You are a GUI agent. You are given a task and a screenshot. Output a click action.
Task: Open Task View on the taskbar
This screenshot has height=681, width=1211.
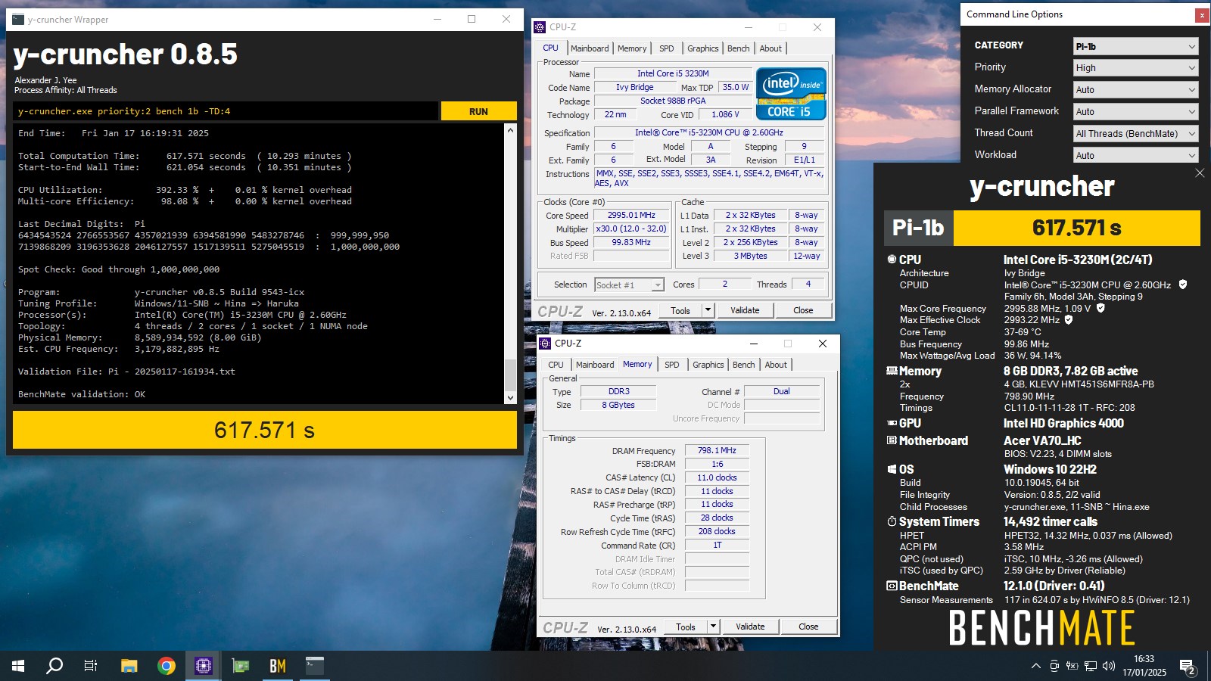[x=91, y=666]
